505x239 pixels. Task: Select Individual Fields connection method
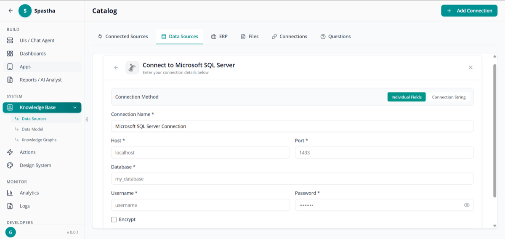coord(407,97)
